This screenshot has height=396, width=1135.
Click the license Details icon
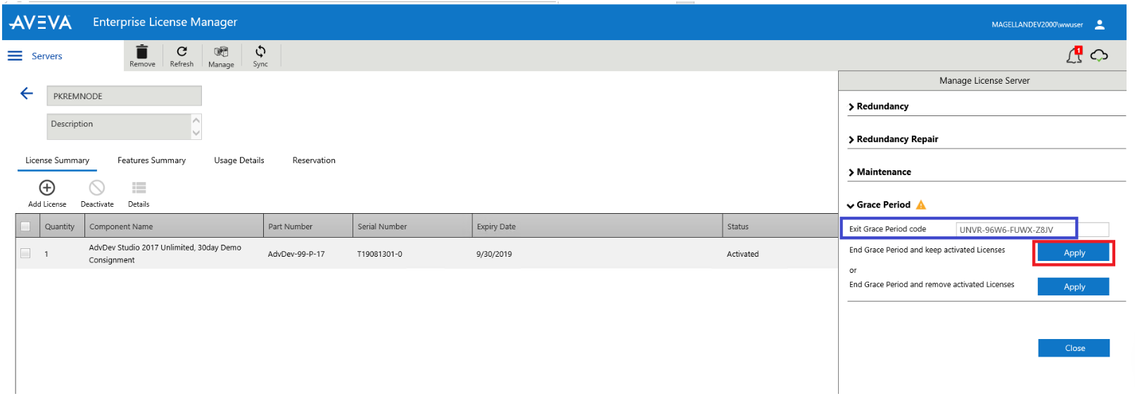coord(139,188)
